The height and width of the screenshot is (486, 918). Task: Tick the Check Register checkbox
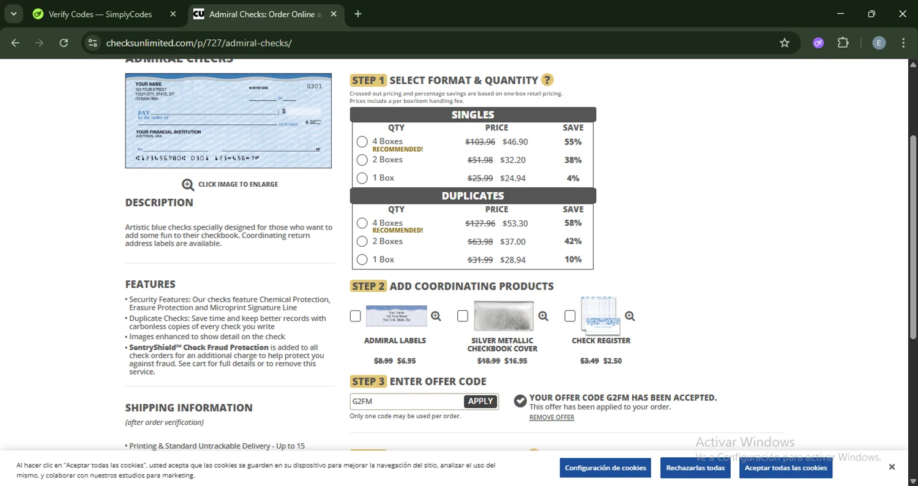pos(570,316)
